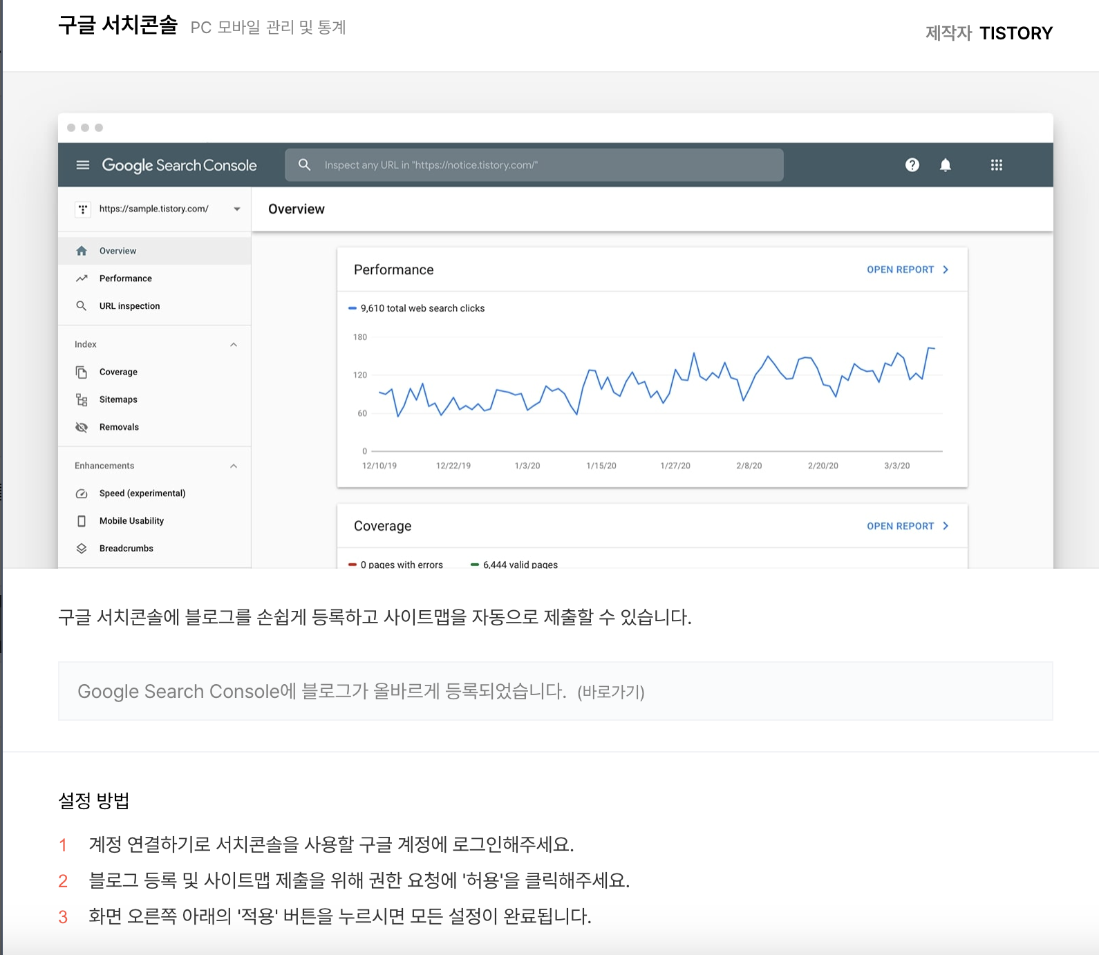Screen dimensions: 1099x955
Task: Open the Performance card's OPEN REPORT link
Action: pos(900,270)
